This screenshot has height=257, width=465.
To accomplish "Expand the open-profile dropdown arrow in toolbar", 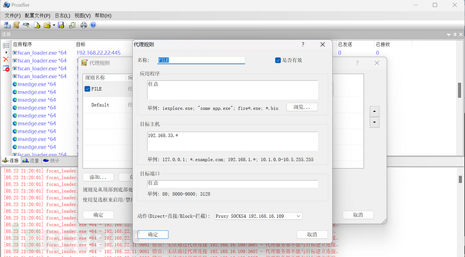I will [54, 25].
